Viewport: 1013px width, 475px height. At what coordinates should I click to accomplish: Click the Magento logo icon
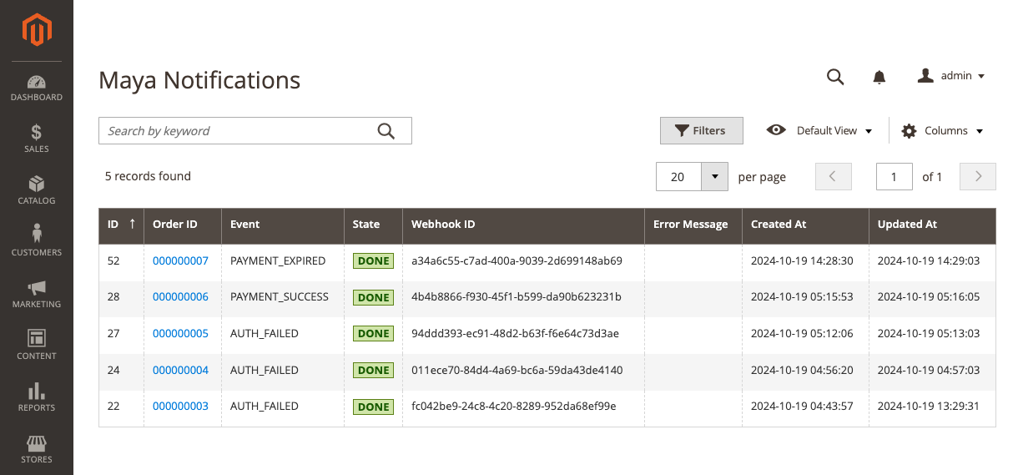click(x=37, y=31)
